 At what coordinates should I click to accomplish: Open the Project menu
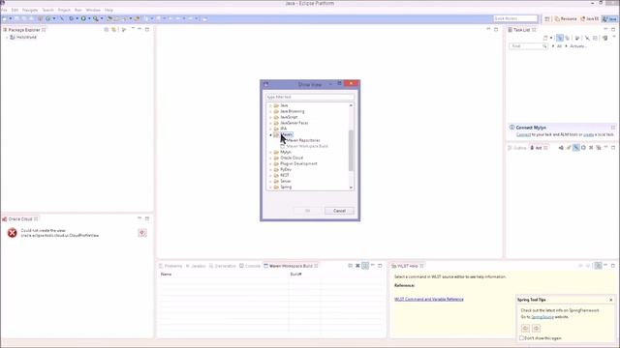click(x=64, y=10)
